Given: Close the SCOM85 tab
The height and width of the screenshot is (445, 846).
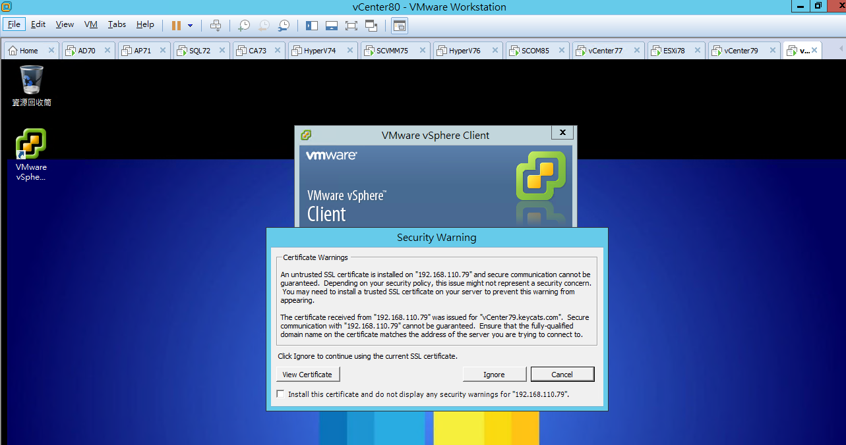Looking at the screenshot, I should [562, 50].
